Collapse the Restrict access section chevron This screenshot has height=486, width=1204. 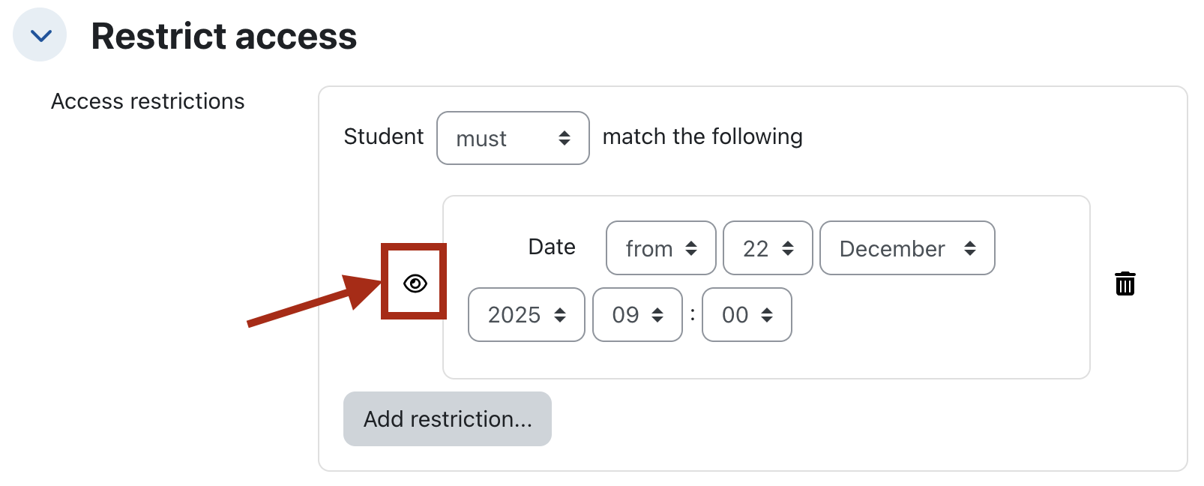(40, 35)
